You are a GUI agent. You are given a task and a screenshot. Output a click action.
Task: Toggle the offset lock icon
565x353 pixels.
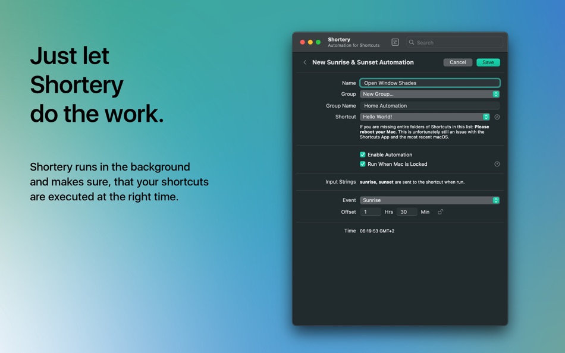[x=440, y=212]
